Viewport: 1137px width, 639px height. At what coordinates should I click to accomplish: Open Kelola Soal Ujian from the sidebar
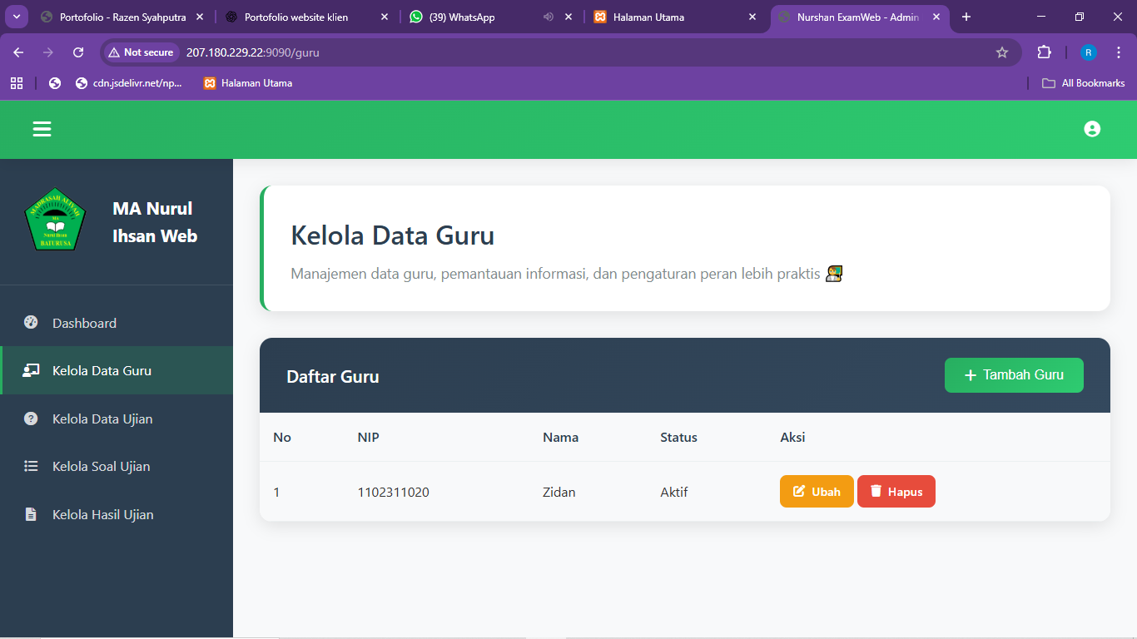(100, 466)
